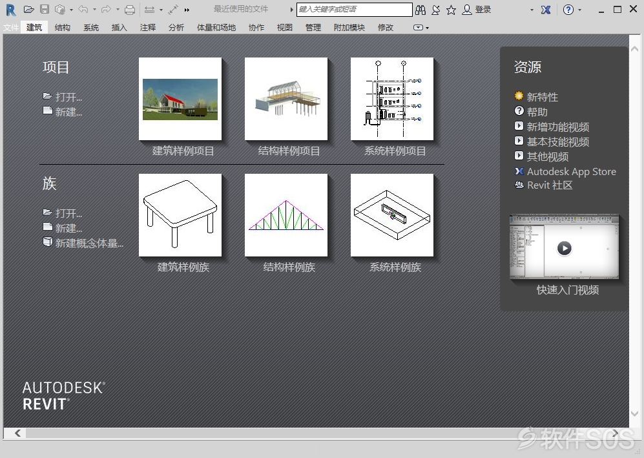Open the Autodesk Exchange Apps X icon
Image resolution: width=644 pixels, height=458 pixels.
[546, 10]
